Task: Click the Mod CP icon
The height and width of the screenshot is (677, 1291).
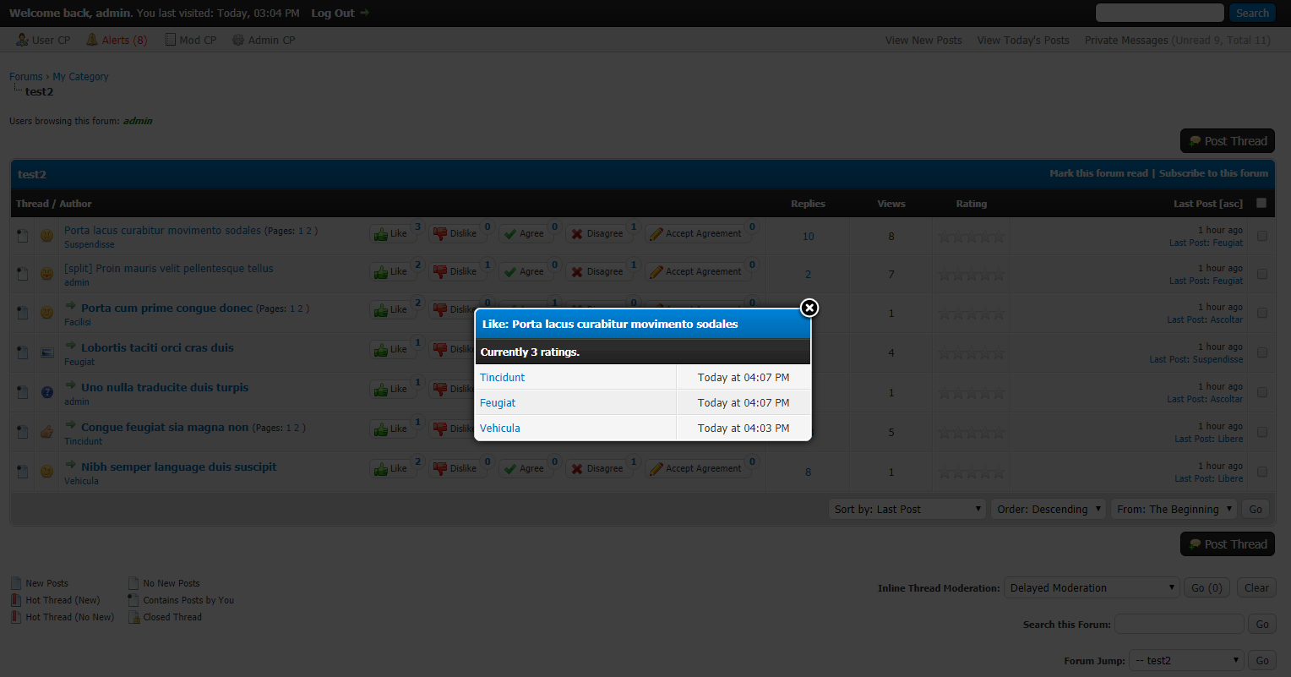Action: pos(170,40)
